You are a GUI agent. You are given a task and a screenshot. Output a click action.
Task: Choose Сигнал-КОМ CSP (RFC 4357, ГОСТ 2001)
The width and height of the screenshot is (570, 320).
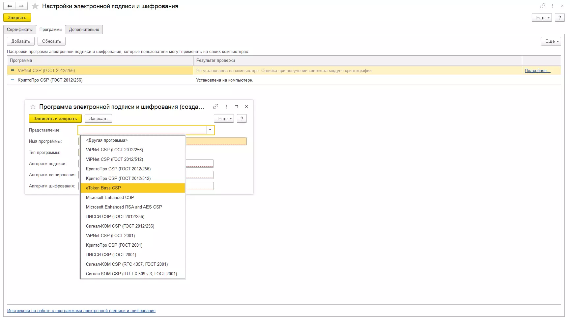click(133, 264)
